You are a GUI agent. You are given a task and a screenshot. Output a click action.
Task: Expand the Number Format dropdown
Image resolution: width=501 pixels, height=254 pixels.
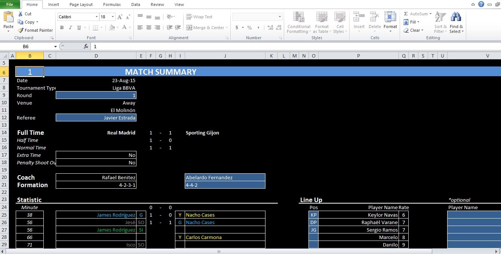click(280, 17)
